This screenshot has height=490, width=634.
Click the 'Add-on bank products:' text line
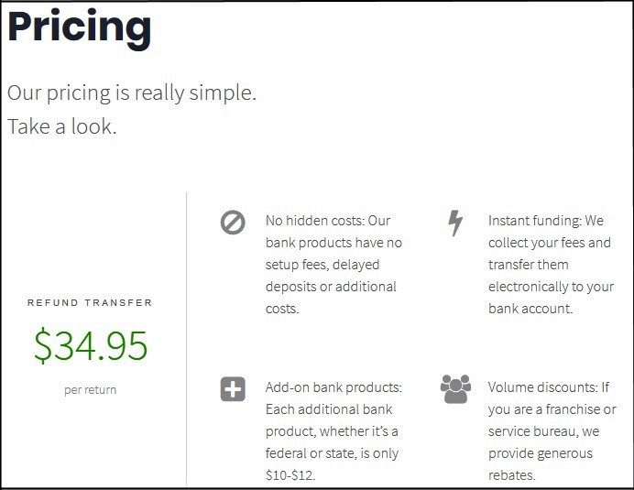(x=333, y=387)
